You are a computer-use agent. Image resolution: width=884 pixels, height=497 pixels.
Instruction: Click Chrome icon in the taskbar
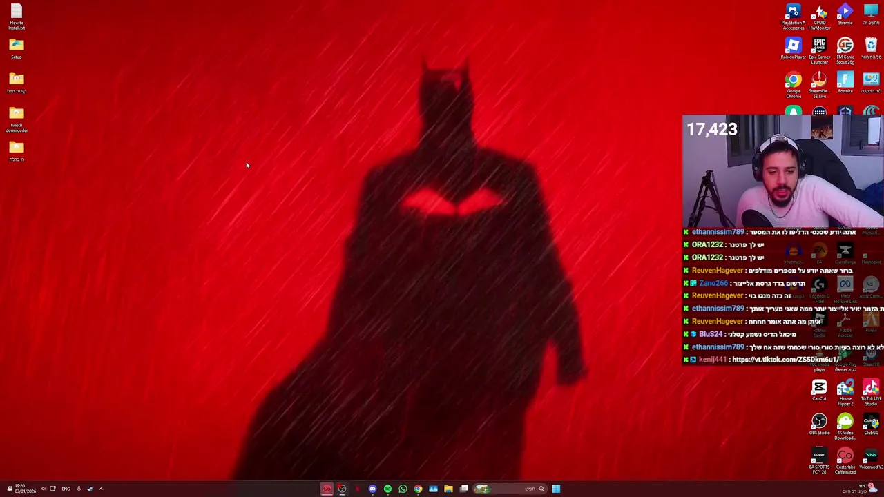(418, 489)
